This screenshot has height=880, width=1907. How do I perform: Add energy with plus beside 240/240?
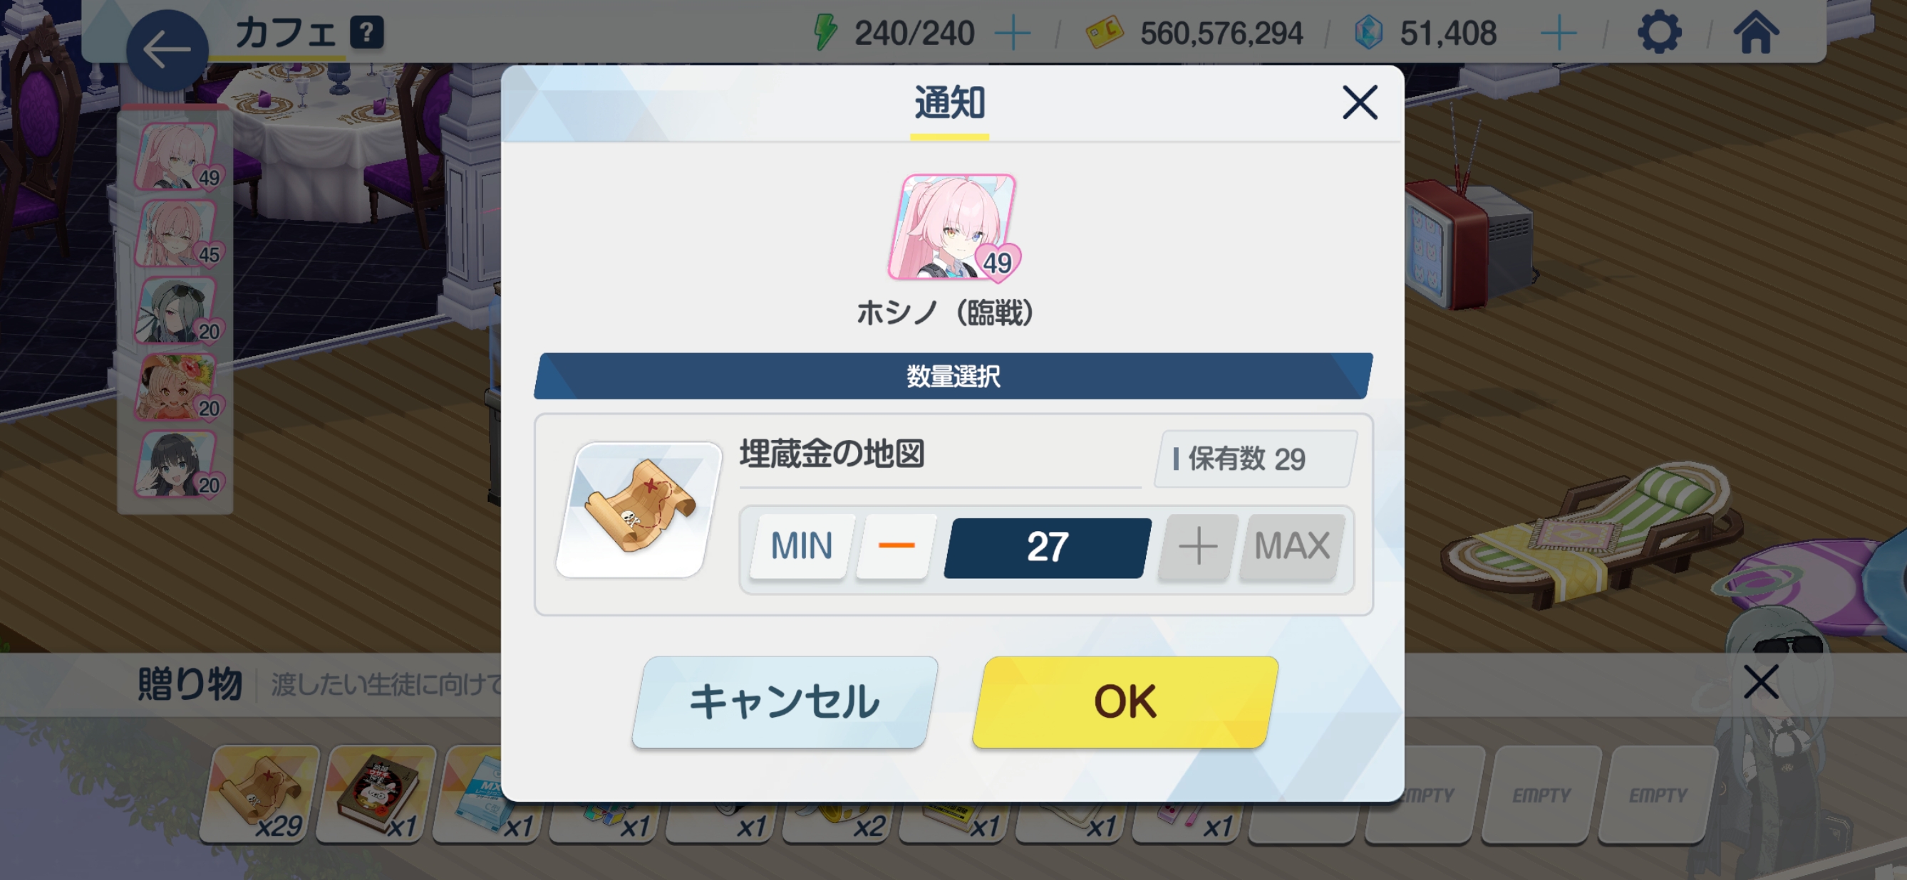1012,33
